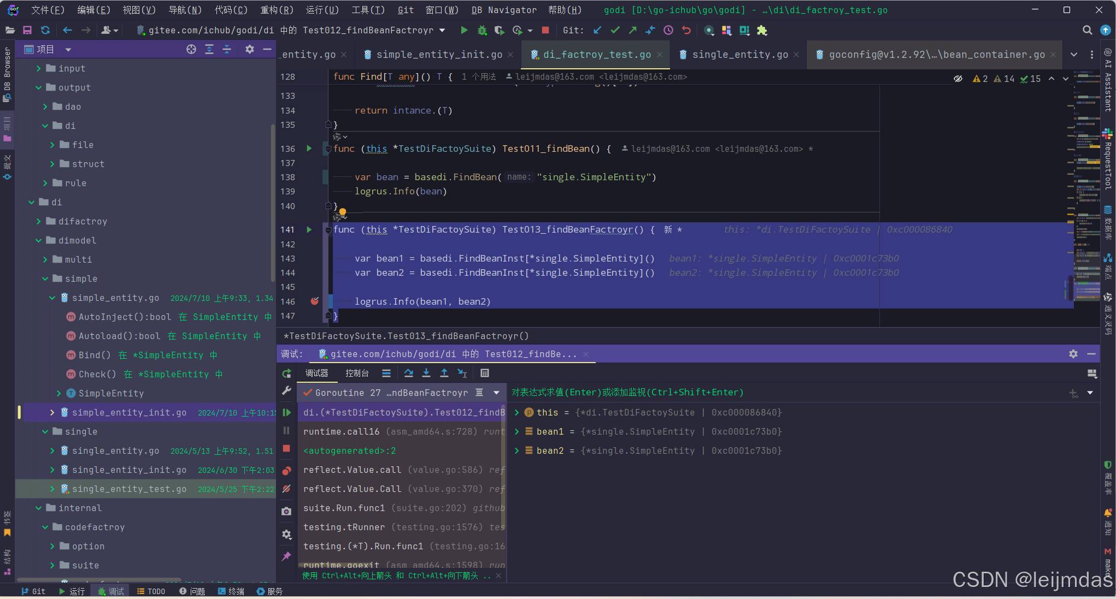The image size is (1116, 599).
Task: Open 终端 terminal tool window
Action: 231,591
